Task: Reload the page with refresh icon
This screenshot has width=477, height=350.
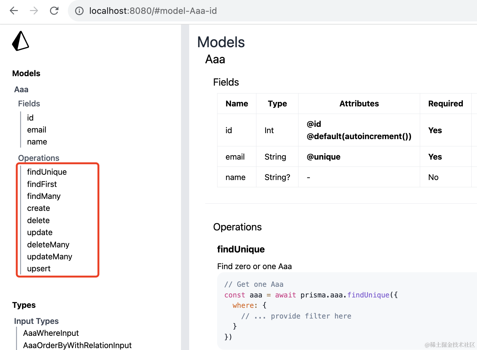Action: [x=54, y=11]
